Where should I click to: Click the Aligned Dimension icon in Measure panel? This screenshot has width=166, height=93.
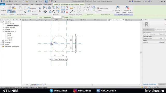point(72,7)
